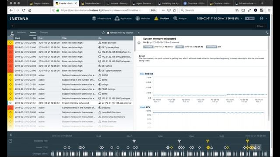Viewport: 280px width, 157px height.
Task: Switch to the Changes tab
Action: [44, 32]
